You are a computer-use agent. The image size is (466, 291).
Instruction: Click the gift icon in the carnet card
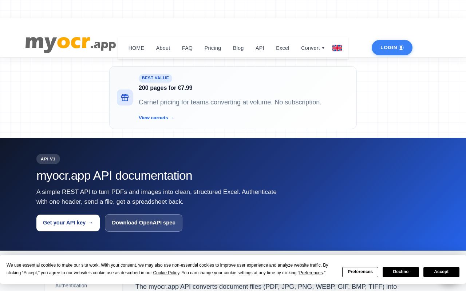pyautogui.click(x=125, y=97)
